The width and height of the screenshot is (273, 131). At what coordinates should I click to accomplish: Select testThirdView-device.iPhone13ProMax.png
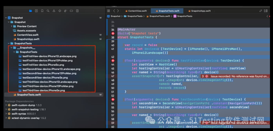click(x=46, y=86)
